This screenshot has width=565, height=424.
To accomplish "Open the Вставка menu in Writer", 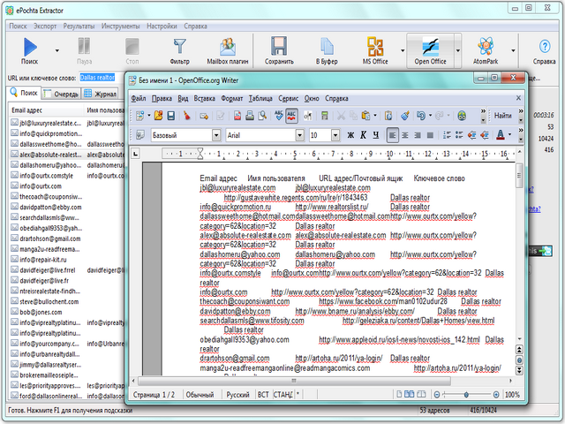I will tap(204, 98).
